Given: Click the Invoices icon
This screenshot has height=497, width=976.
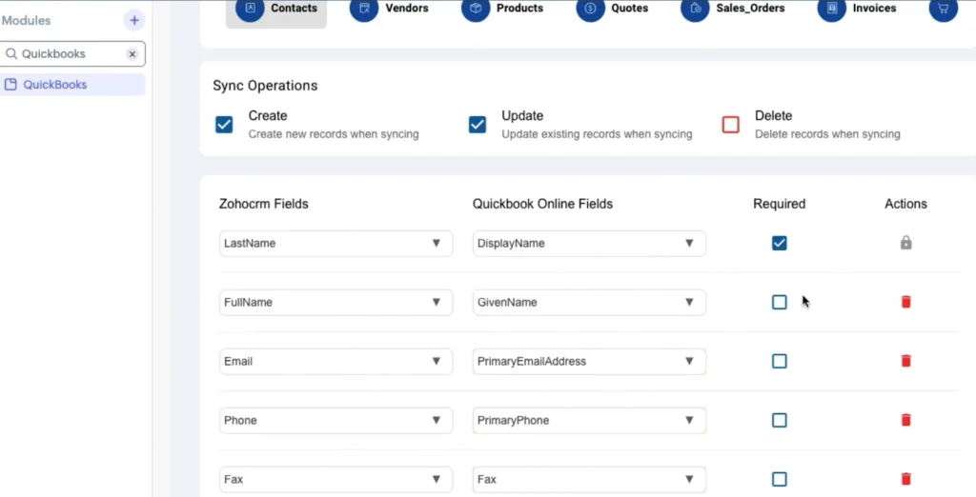Looking at the screenshot, I should 832,8.
